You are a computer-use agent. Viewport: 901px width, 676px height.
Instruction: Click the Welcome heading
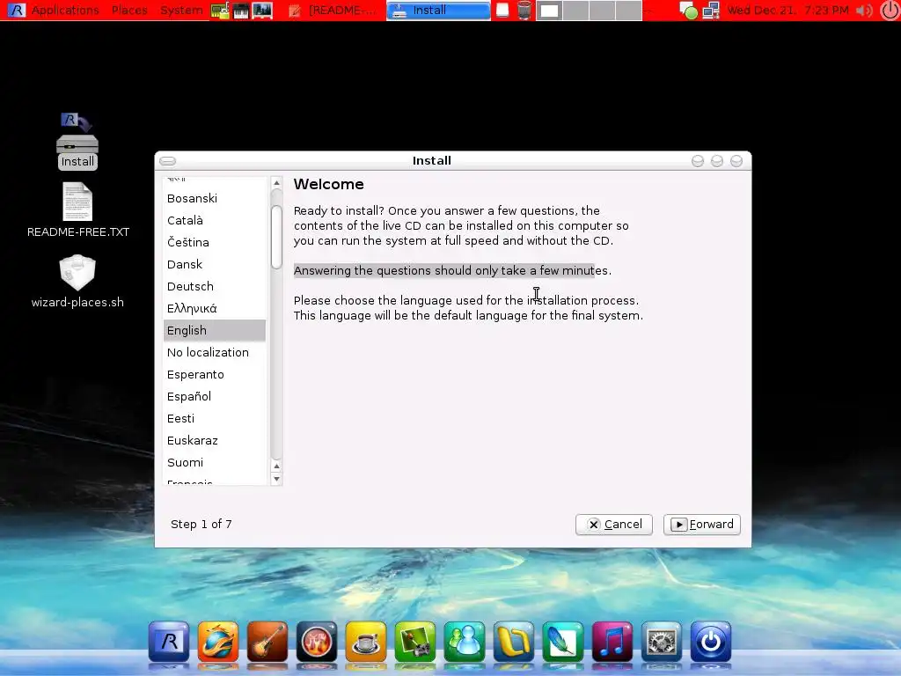pyautogui.click(x=329, y=185)
